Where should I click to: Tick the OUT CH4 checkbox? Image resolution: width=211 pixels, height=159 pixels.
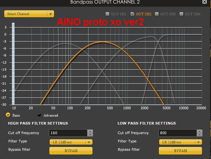(182, 14)
